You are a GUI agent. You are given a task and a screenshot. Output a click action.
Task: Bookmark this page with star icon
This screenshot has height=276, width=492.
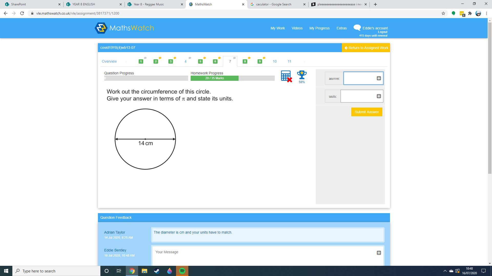443,13
